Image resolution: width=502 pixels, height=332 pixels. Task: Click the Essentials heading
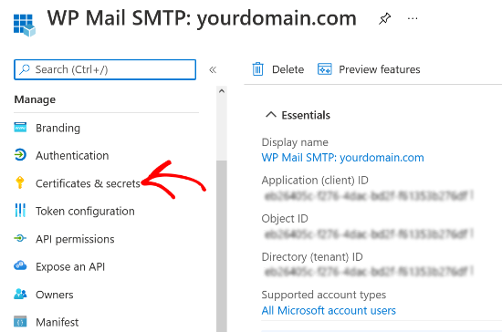pos(306,115)
